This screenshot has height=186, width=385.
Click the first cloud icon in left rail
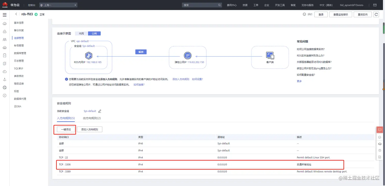pyautogui.click(x=5, y=24)
